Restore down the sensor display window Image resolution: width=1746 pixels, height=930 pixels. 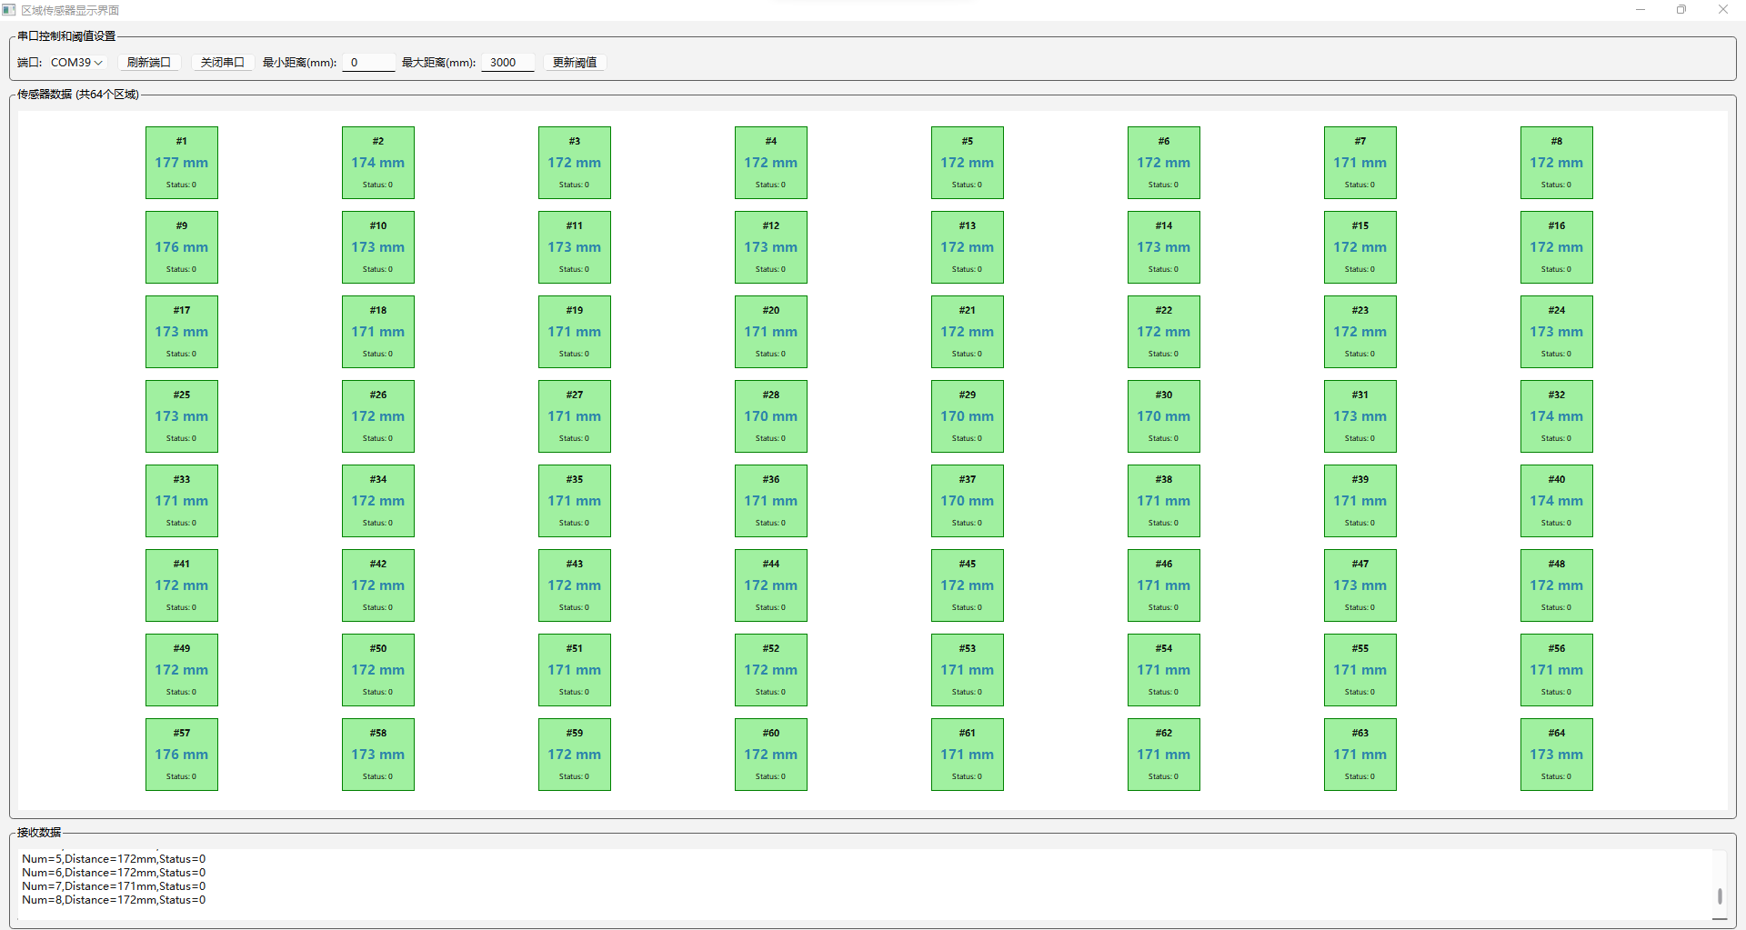point(1681,10)
